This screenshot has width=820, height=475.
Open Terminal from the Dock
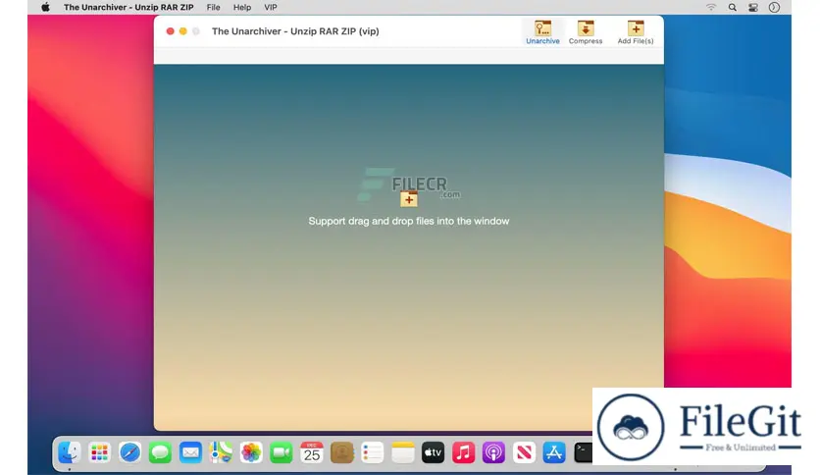[583, 452]
